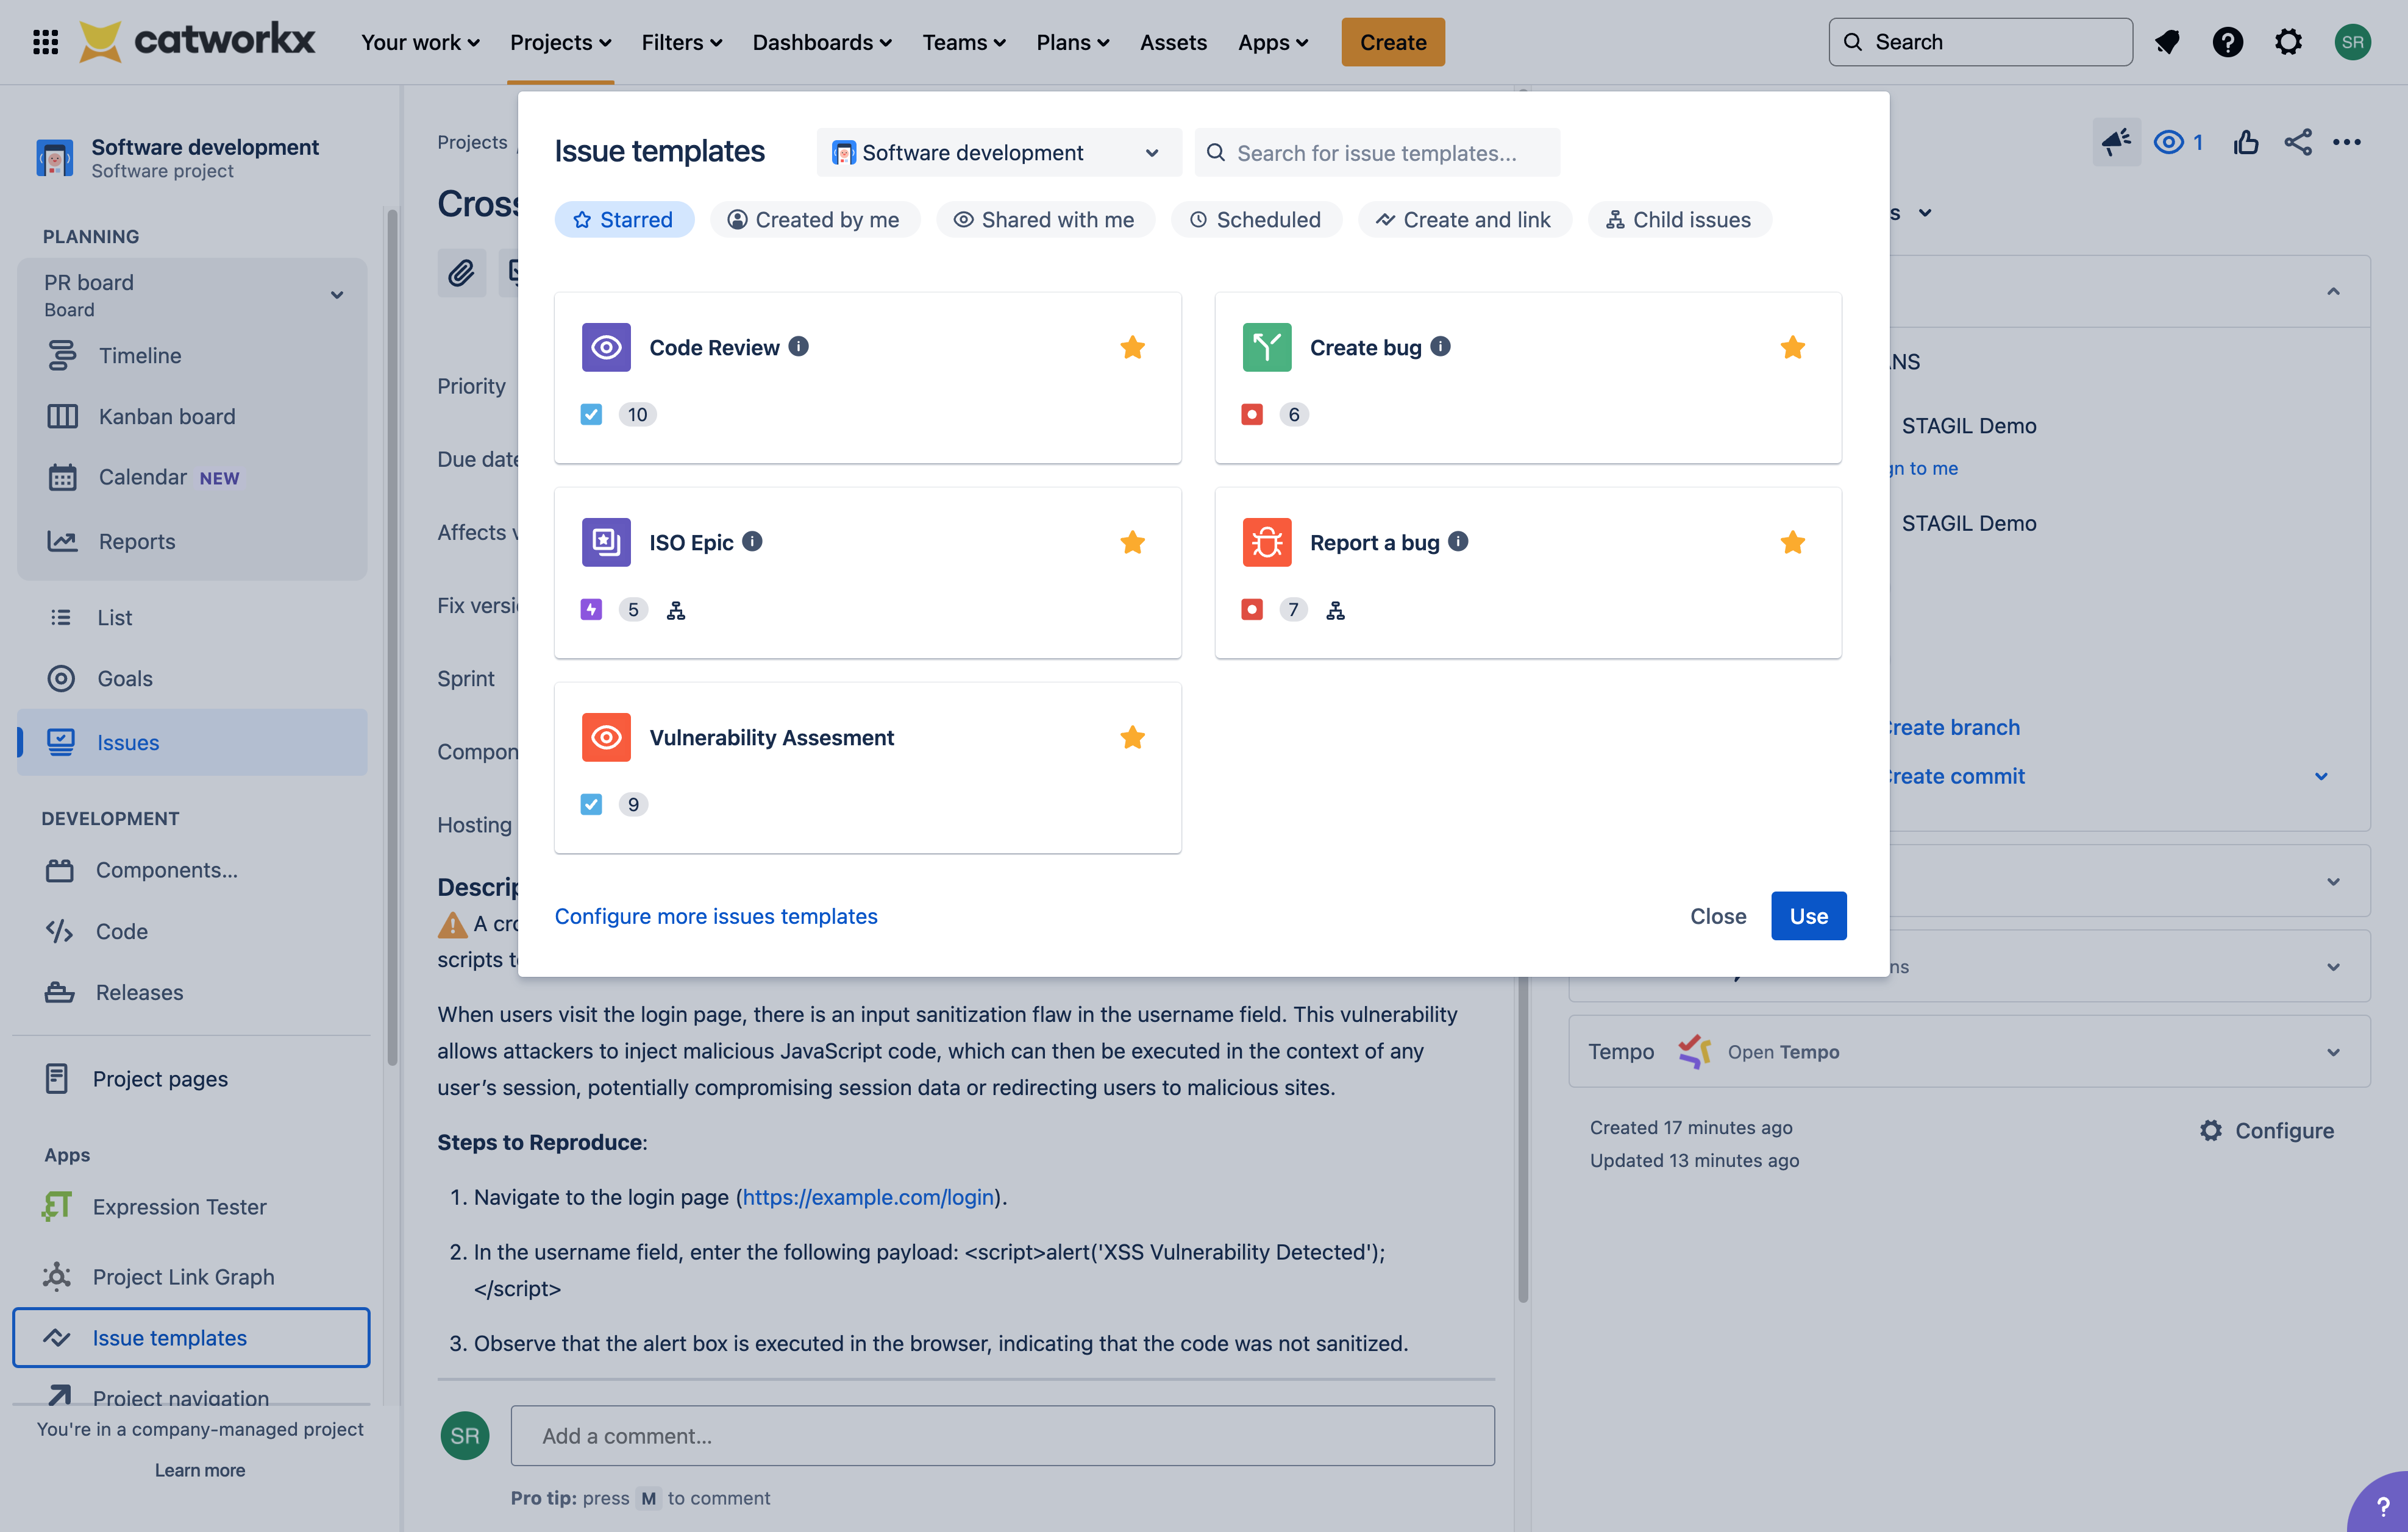Click the Search for issue templates field
Image resolution: width=2408 pixels, height=1532 pixels.
(x=1377, y=152)
